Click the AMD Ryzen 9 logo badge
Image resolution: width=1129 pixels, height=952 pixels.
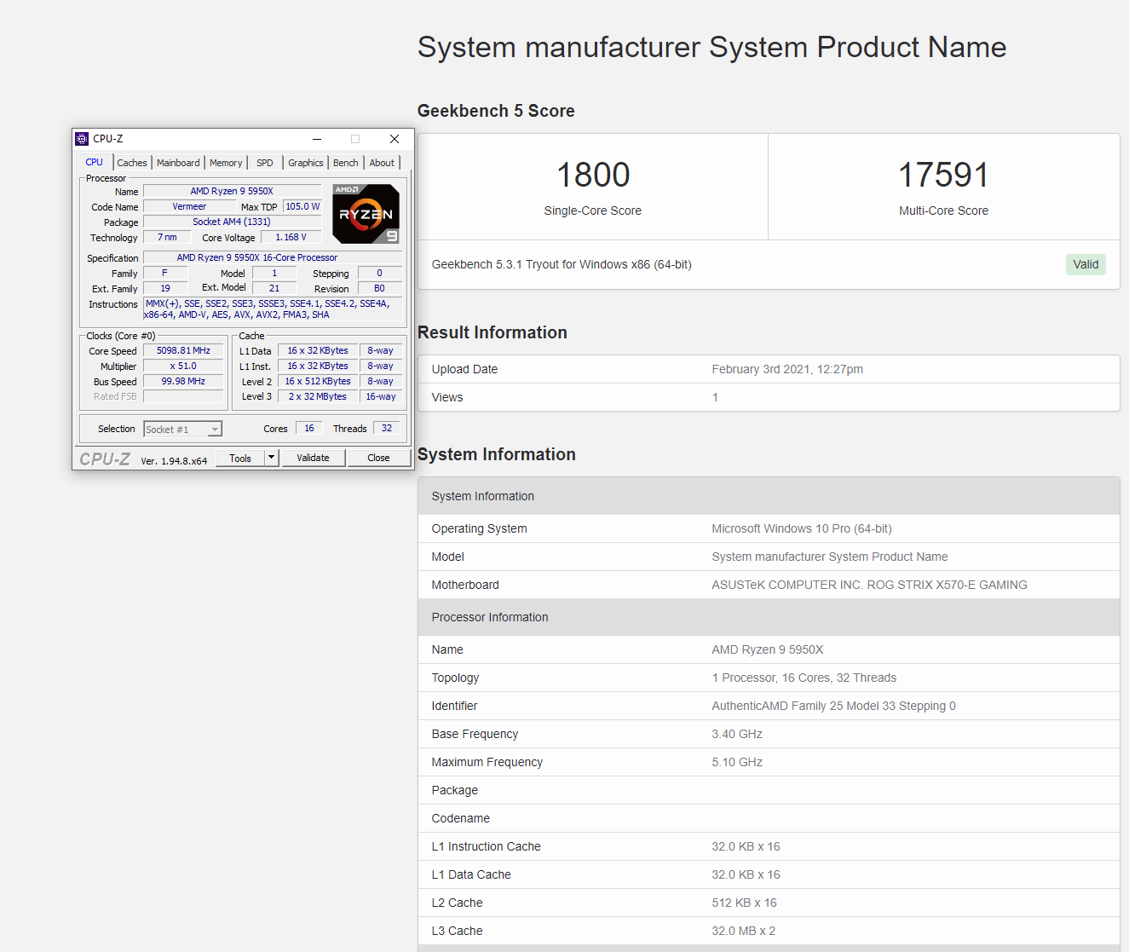pyautogui.click(x=366, y=214)
